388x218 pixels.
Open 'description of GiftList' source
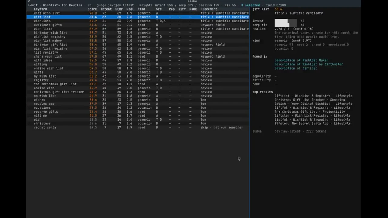tap(296, 68)
